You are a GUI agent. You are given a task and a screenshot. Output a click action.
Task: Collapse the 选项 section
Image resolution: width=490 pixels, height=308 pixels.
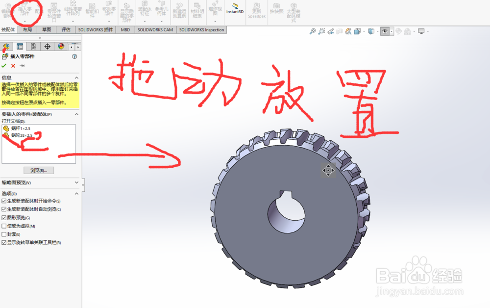click(x=76, y=194)
